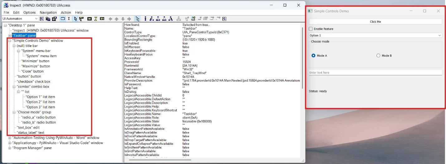This screenshot has width=446, height=164.
Task: Select the "Maximize" button tree item
Action: [x=36, y=66]
